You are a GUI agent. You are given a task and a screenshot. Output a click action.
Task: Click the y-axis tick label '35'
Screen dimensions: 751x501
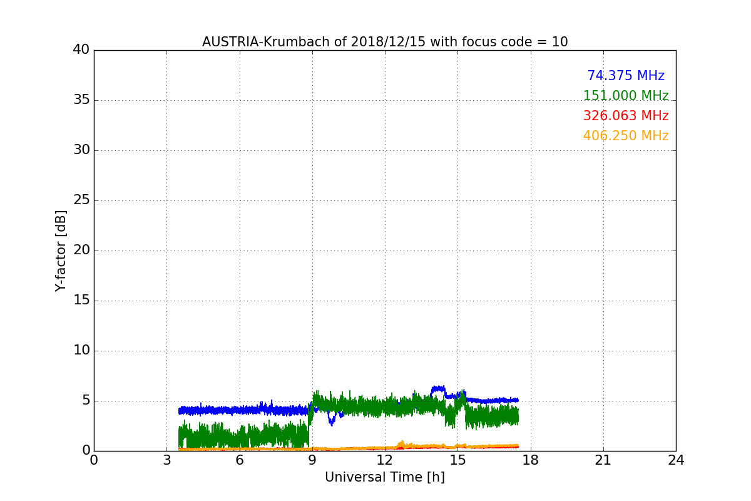click(81, 100)
